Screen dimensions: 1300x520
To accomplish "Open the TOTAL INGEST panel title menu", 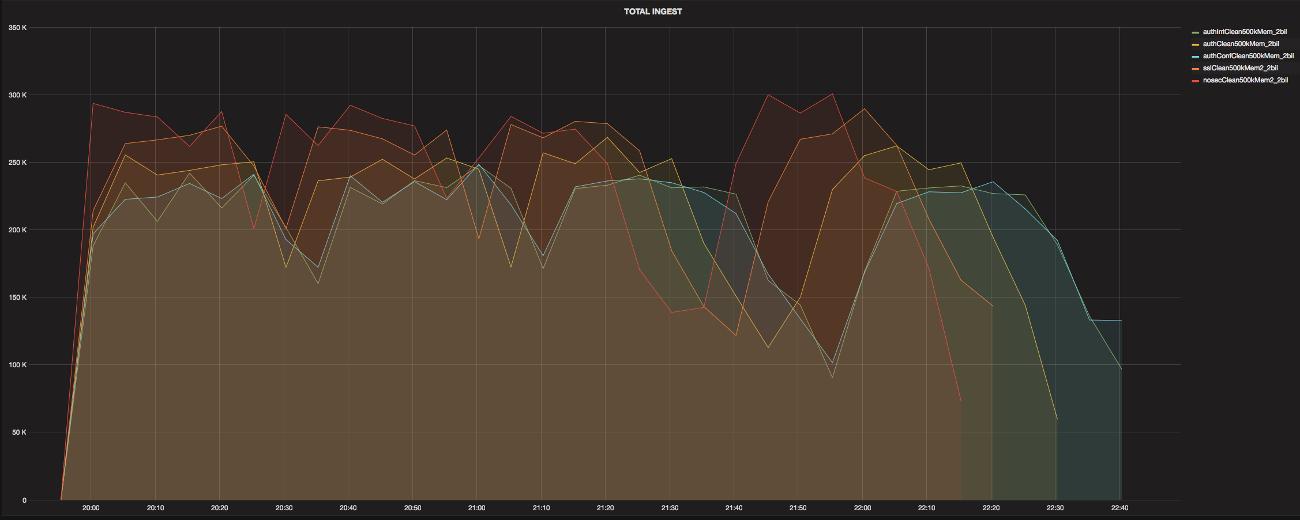I will 652,12.
